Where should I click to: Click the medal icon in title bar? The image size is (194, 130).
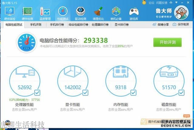[144, 2]
